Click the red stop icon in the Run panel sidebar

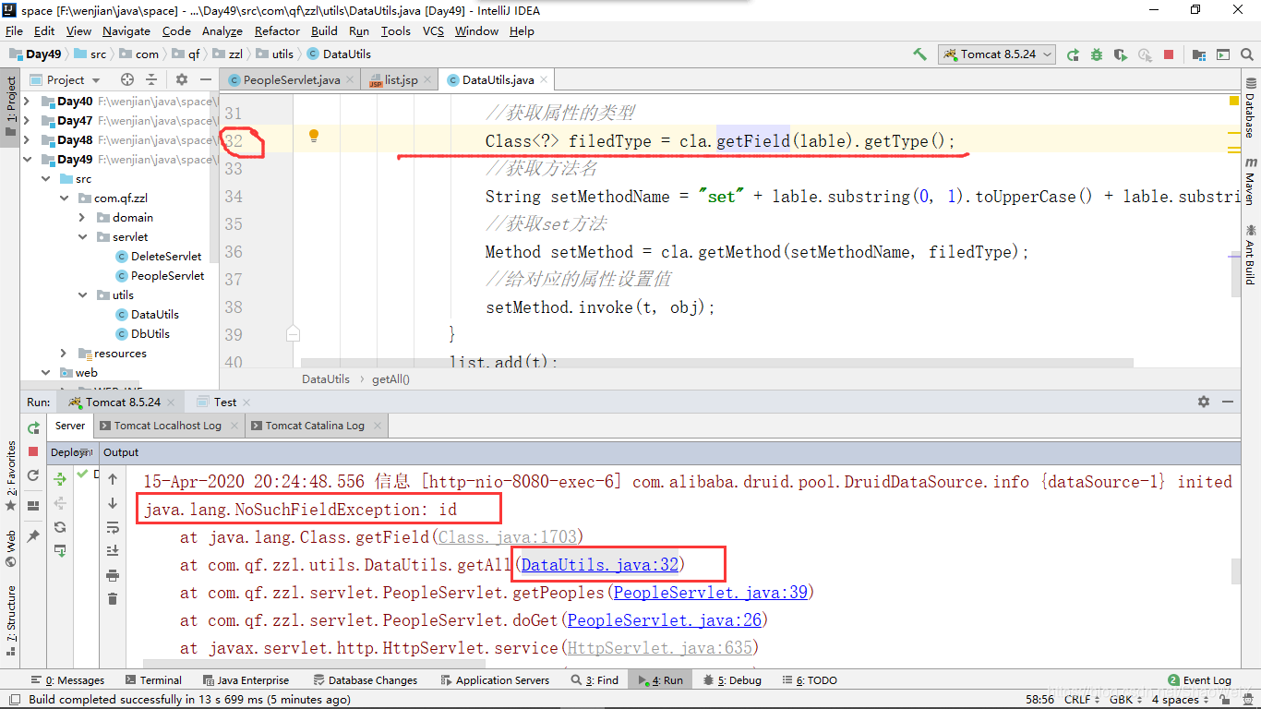point(33,451)
